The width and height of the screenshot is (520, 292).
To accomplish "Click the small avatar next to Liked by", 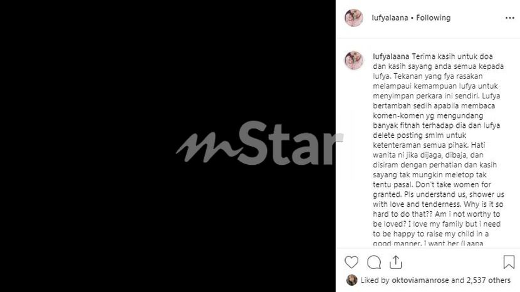I will point(351,280).
